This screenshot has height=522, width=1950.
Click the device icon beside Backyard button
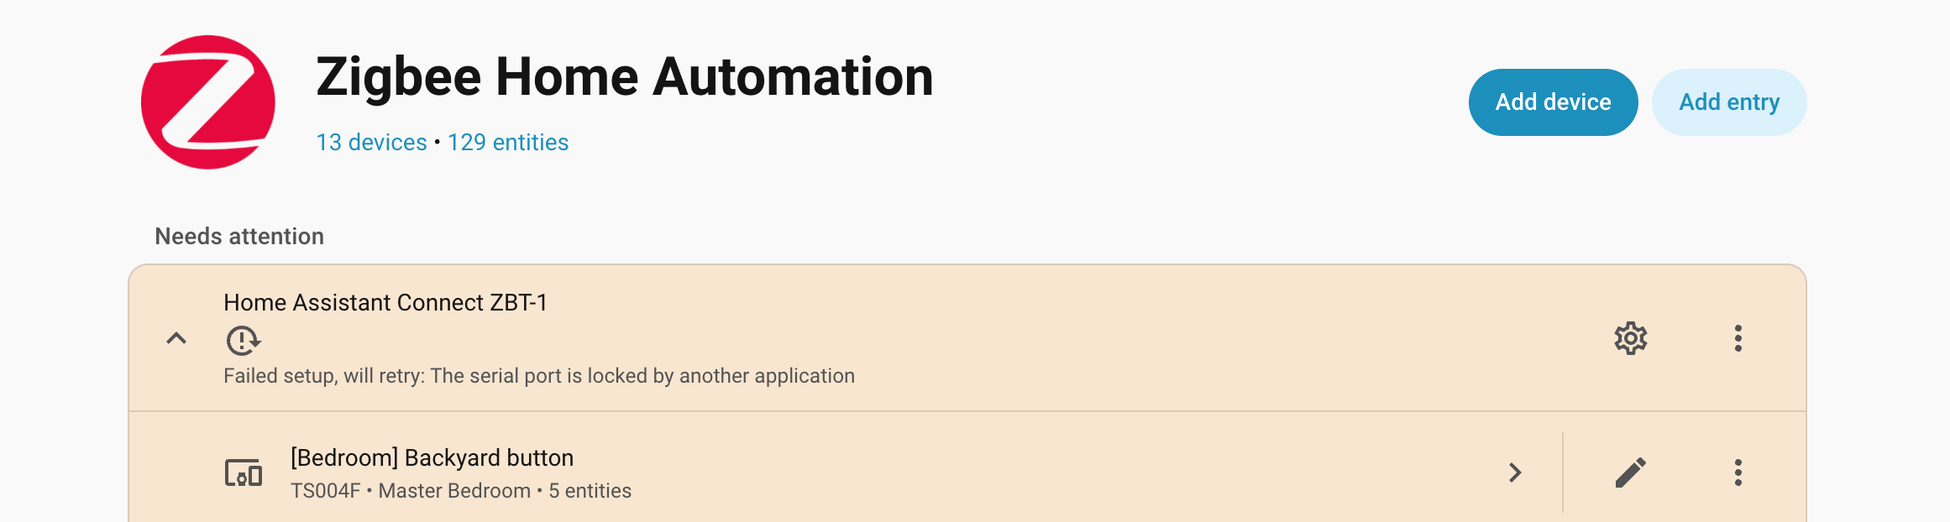244,473
